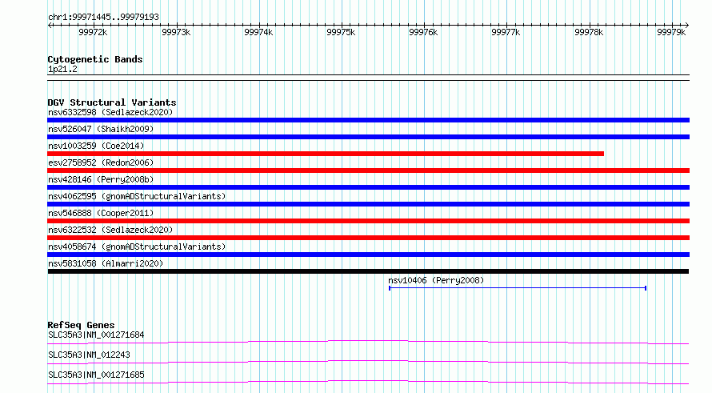Click the black bar of nsv5831058
This screenshot has width=712, height=393.
368,271
